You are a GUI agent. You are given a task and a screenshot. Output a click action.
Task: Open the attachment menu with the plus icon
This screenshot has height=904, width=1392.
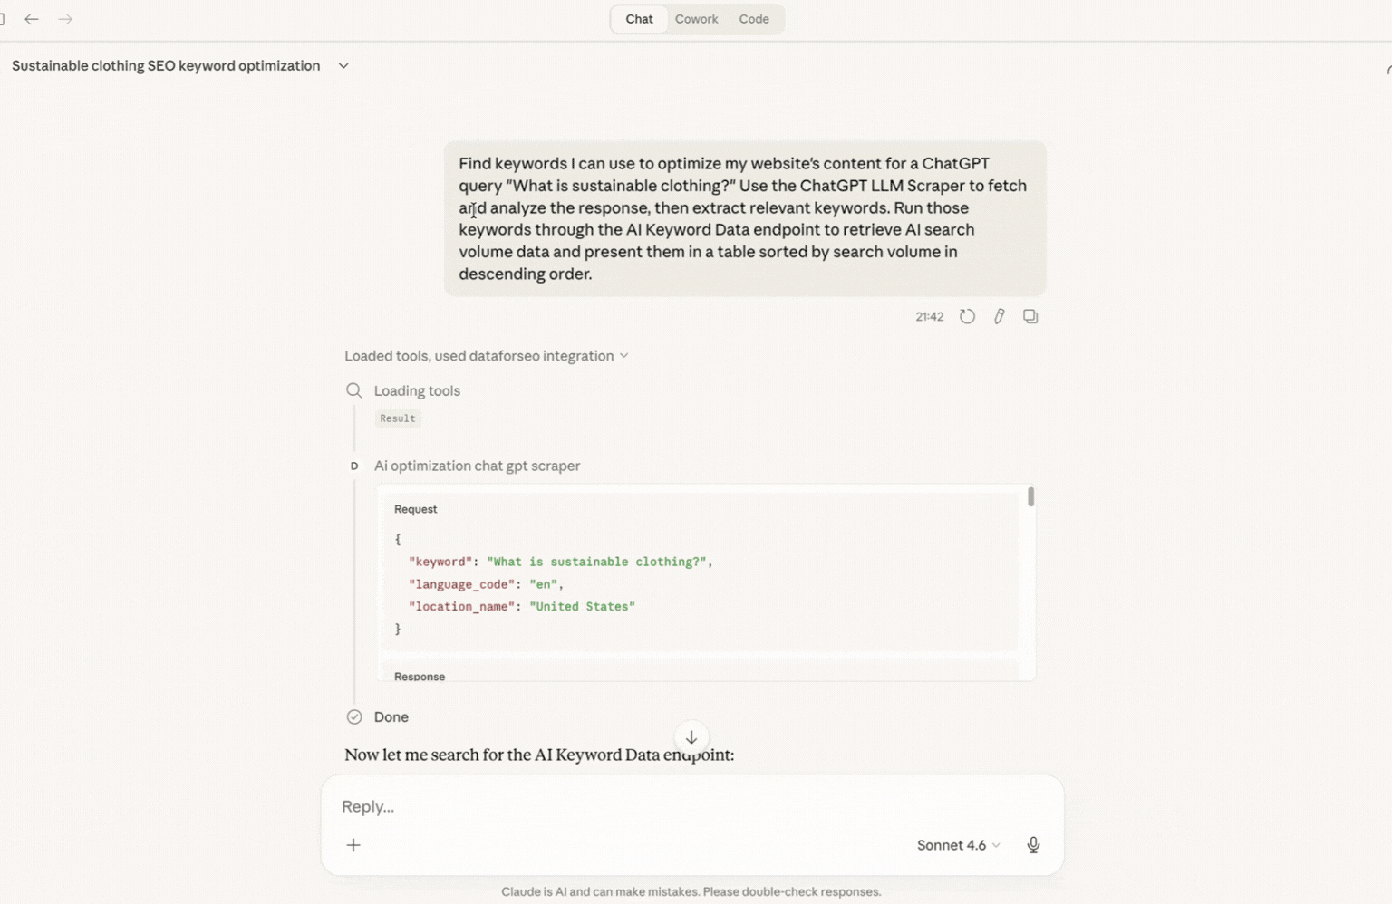point(353,845)
